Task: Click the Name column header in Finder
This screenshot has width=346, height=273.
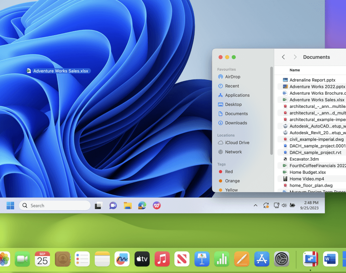Action: point(295,70)
